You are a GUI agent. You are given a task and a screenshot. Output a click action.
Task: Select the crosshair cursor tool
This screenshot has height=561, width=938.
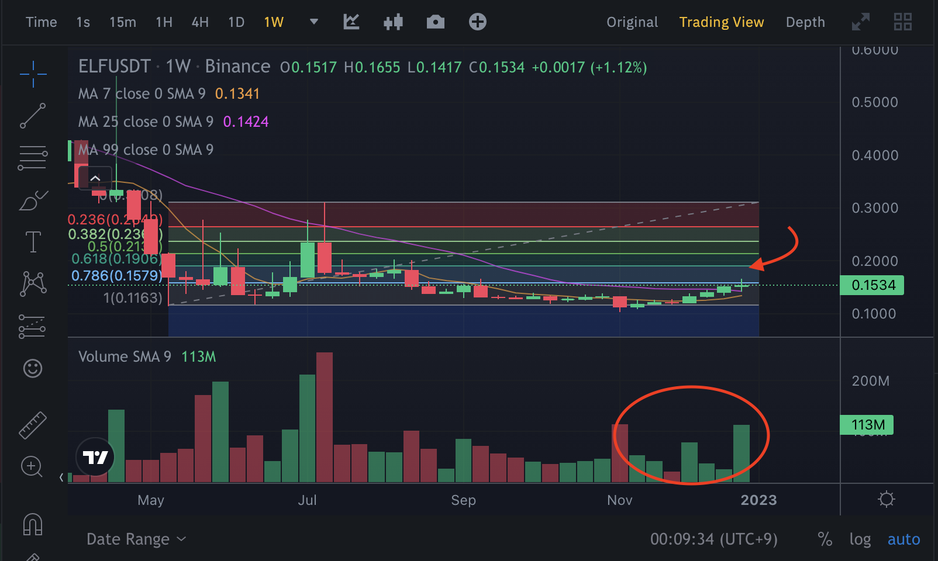coord(33,74)
